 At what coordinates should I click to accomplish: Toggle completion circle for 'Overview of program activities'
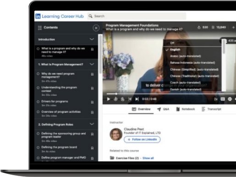(38, 112)
